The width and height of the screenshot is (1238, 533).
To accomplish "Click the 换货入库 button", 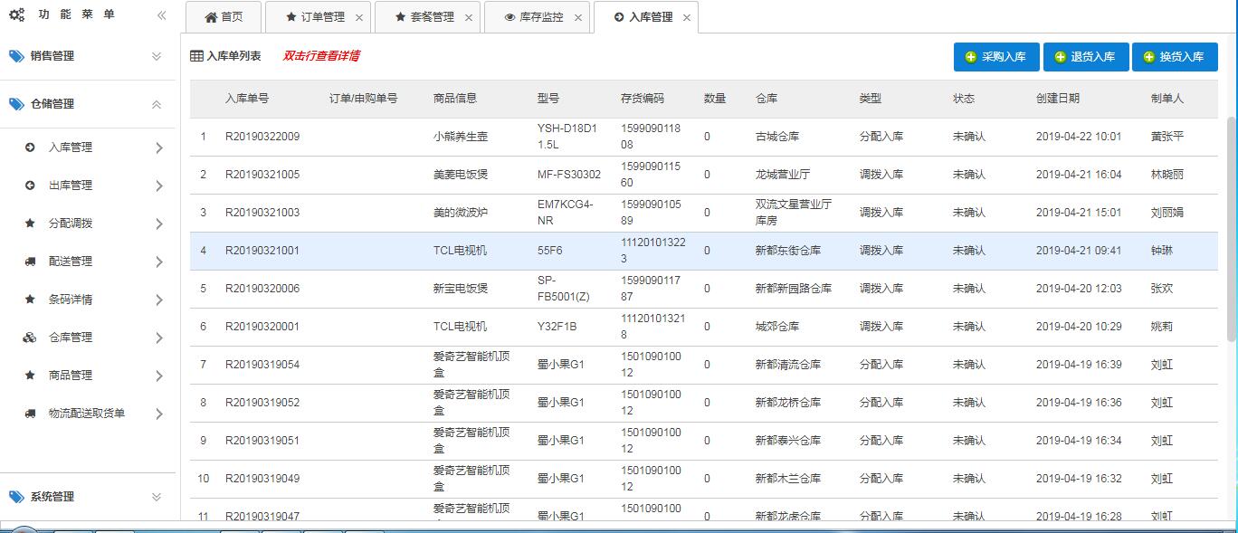I will (x=1174, y=56).
